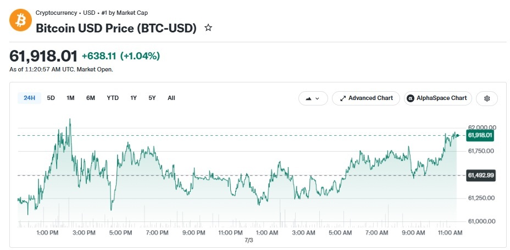Select the 24H time range
Screen dimensions: 510x250
[29, 98]
